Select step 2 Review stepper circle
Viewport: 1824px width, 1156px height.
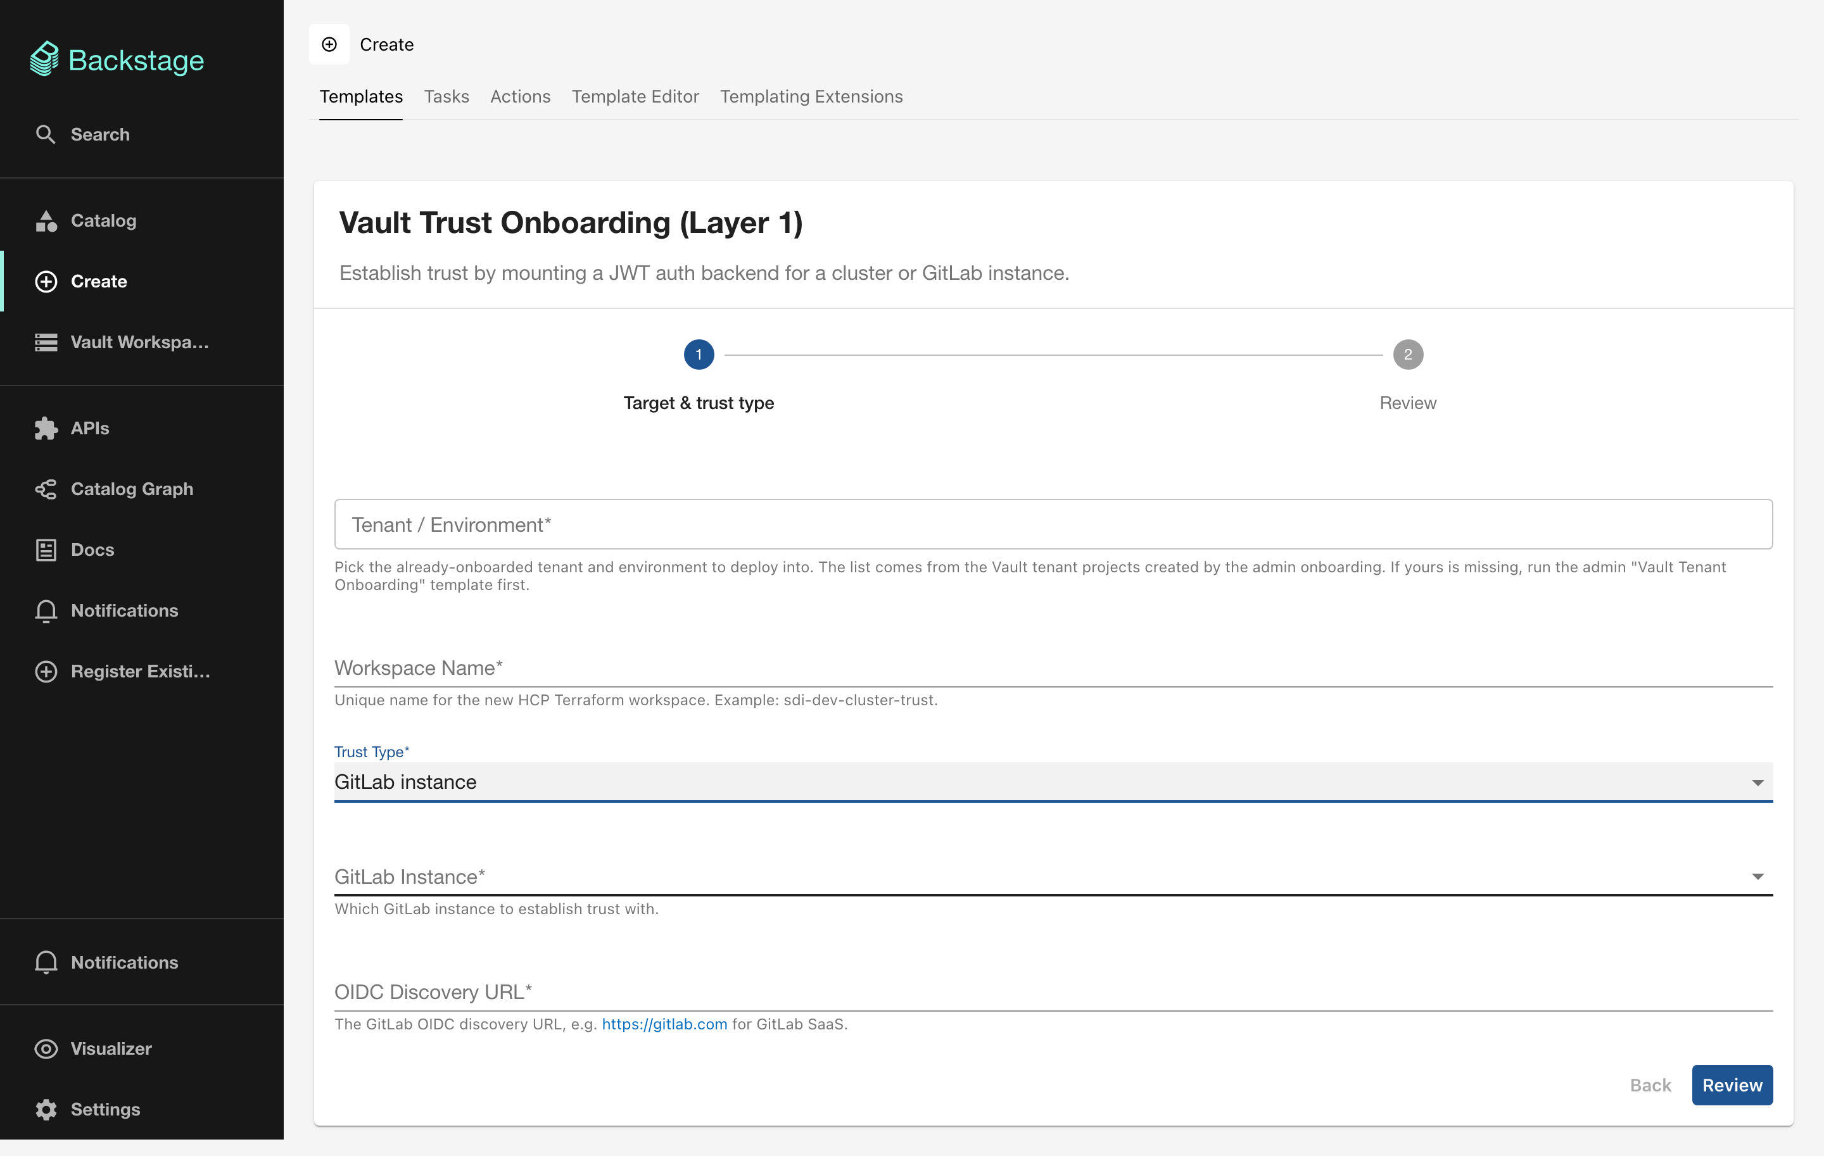(1408, 355)
